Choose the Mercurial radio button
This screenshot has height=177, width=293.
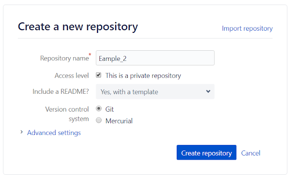click(x=99, y=120)
